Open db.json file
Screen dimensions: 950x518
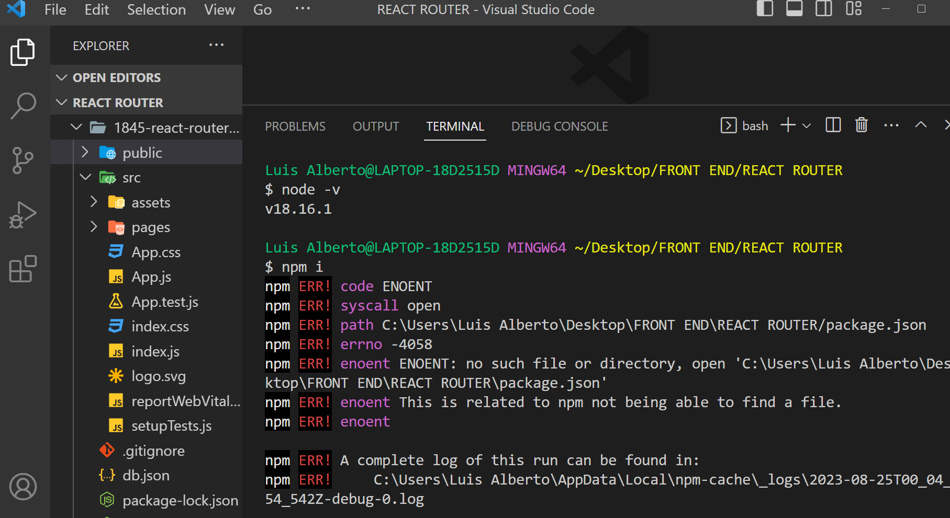pos(146,476)
